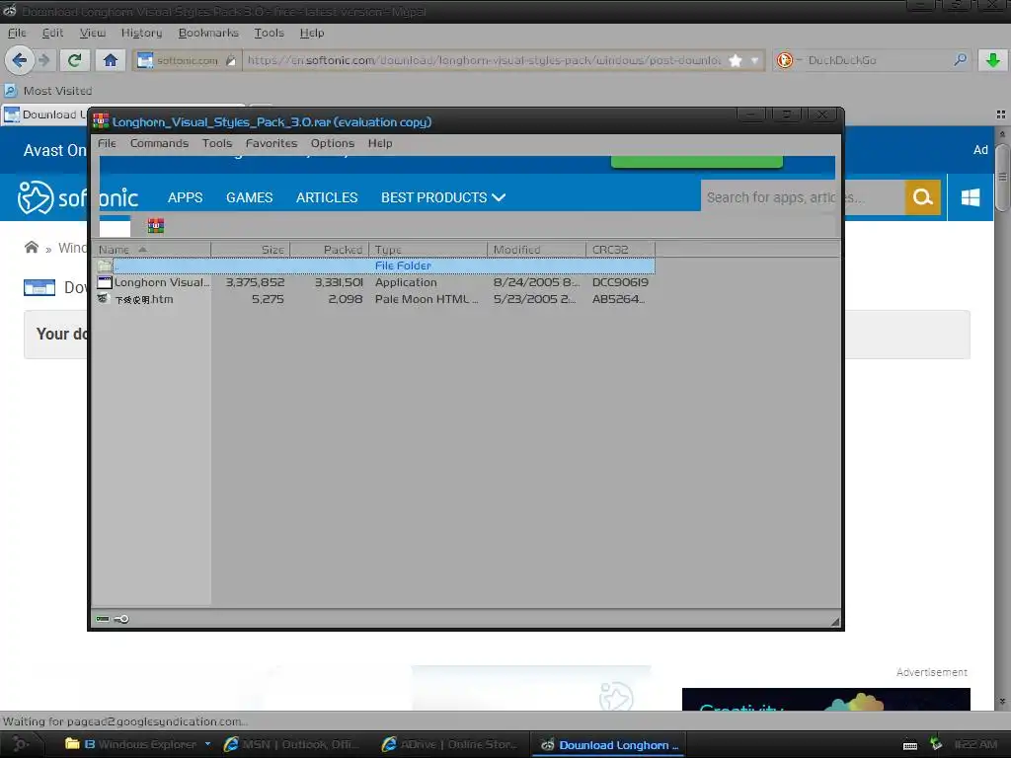The height and width of the screenshot is (758, 1011).
Task: Open WinRAR Help menu
Action: point(380,143)
